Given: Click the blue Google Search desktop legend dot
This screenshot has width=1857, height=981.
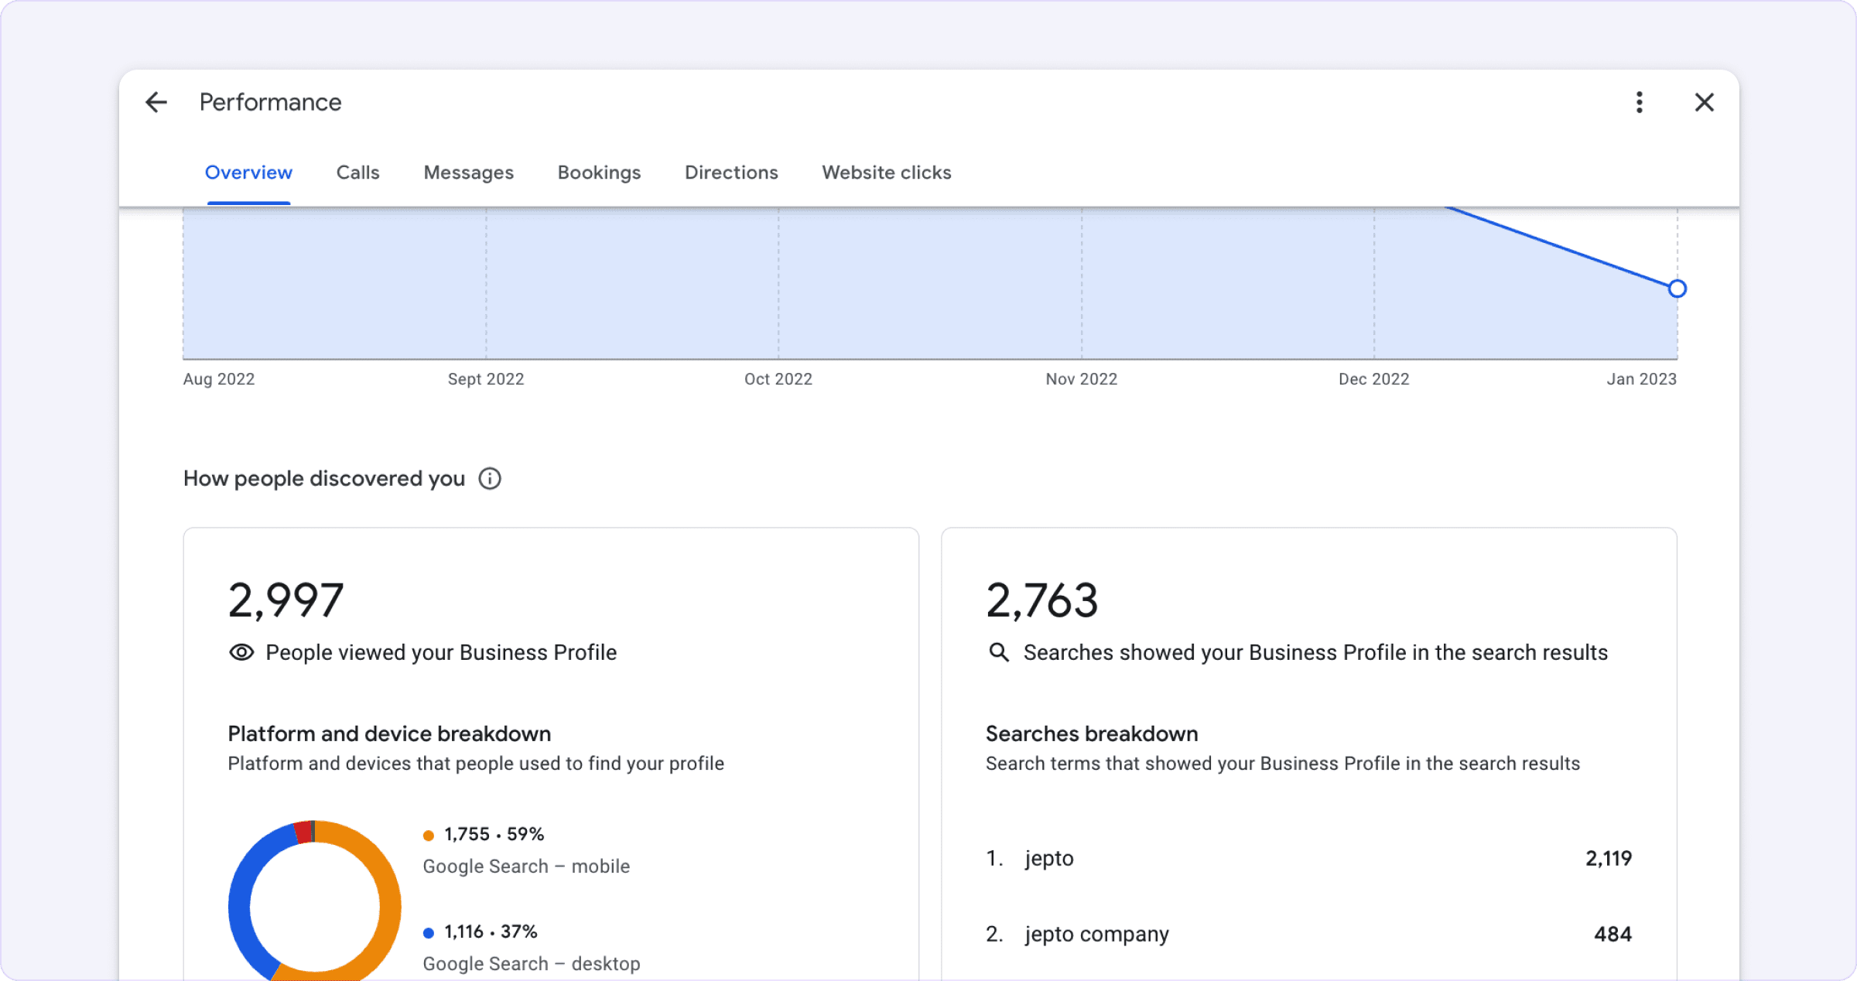Looking at the screenshot, I should 429,932.
